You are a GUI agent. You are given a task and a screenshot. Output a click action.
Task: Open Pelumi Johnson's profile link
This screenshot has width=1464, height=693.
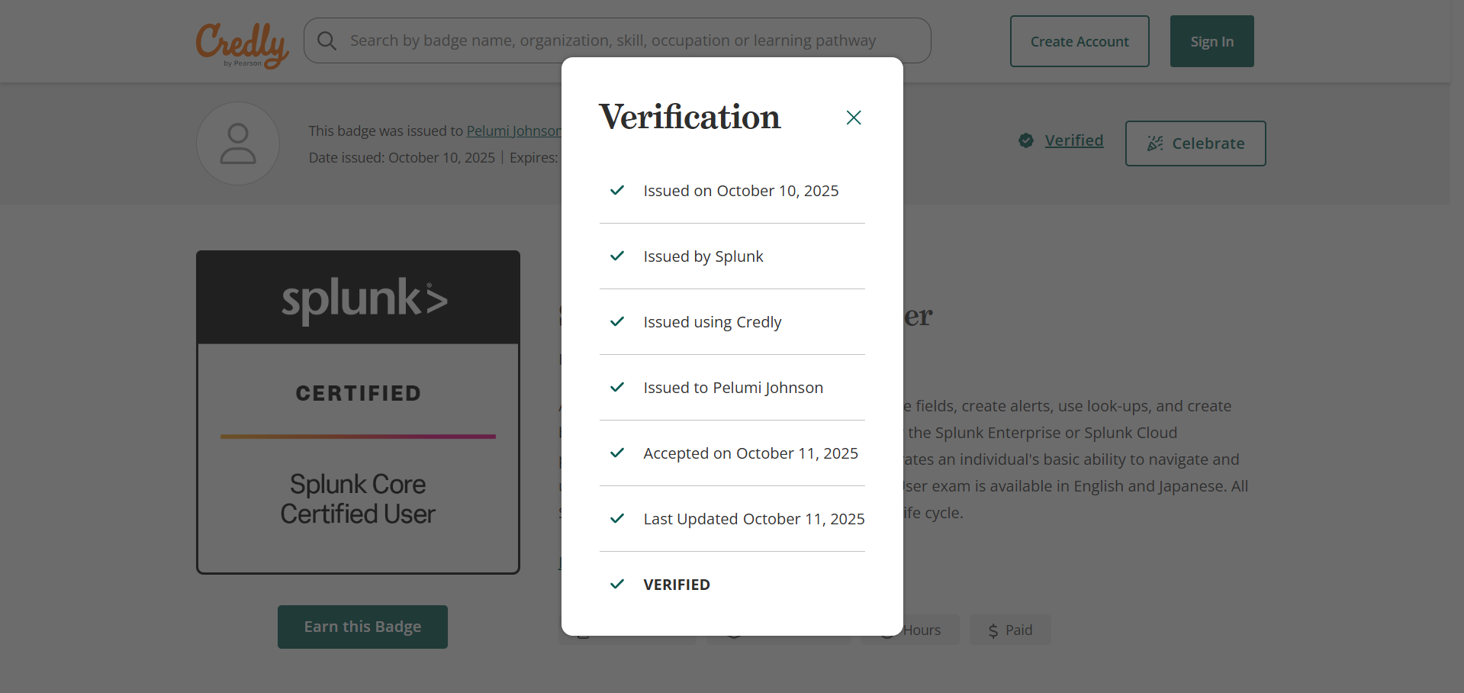point(513,131)
